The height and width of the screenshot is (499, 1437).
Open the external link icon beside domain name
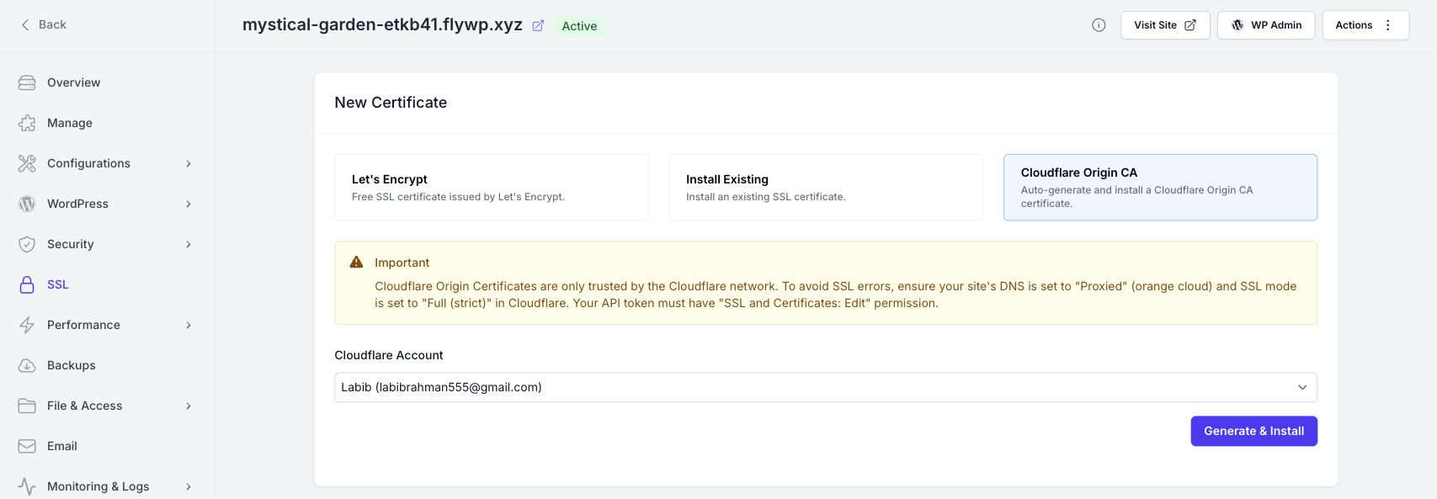(x=539, y=25)
